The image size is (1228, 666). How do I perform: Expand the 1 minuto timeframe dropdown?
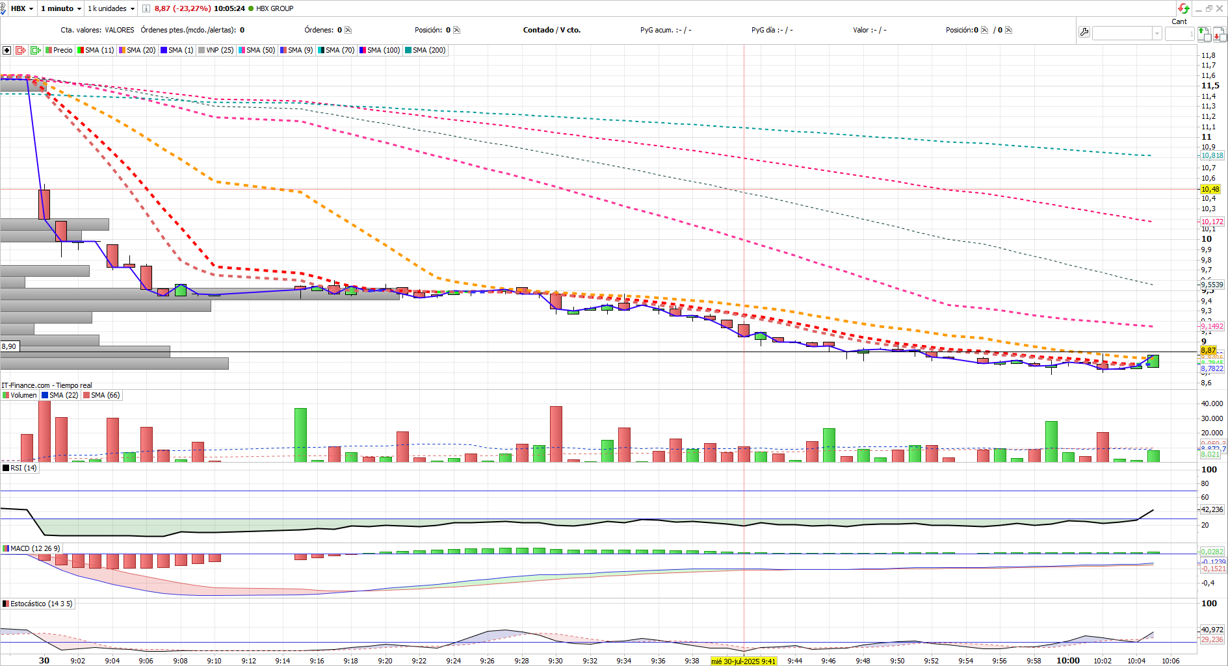coord(61,8)
